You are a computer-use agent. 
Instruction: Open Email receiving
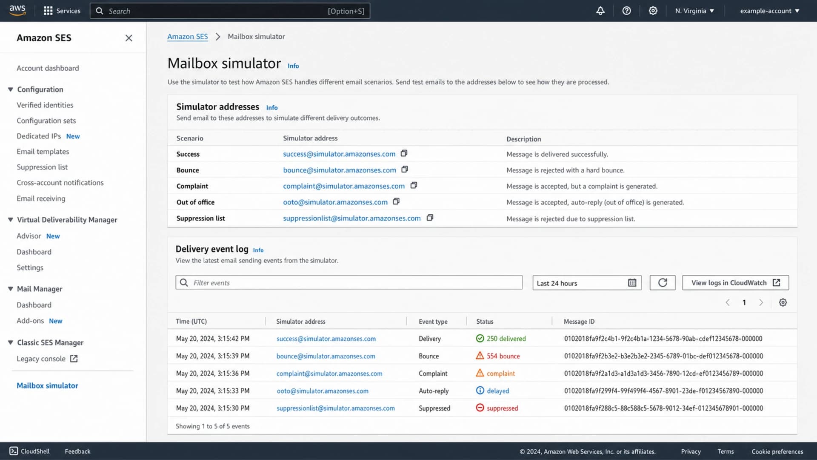[41, 198]
